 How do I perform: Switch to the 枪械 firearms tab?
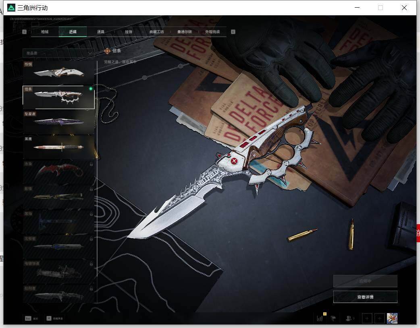pyautogui.click(x=45, y=32)
